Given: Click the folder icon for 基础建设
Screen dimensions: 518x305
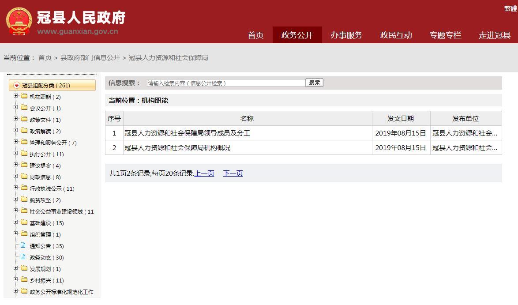Looking at the screenshot, I should click(24, 222).
